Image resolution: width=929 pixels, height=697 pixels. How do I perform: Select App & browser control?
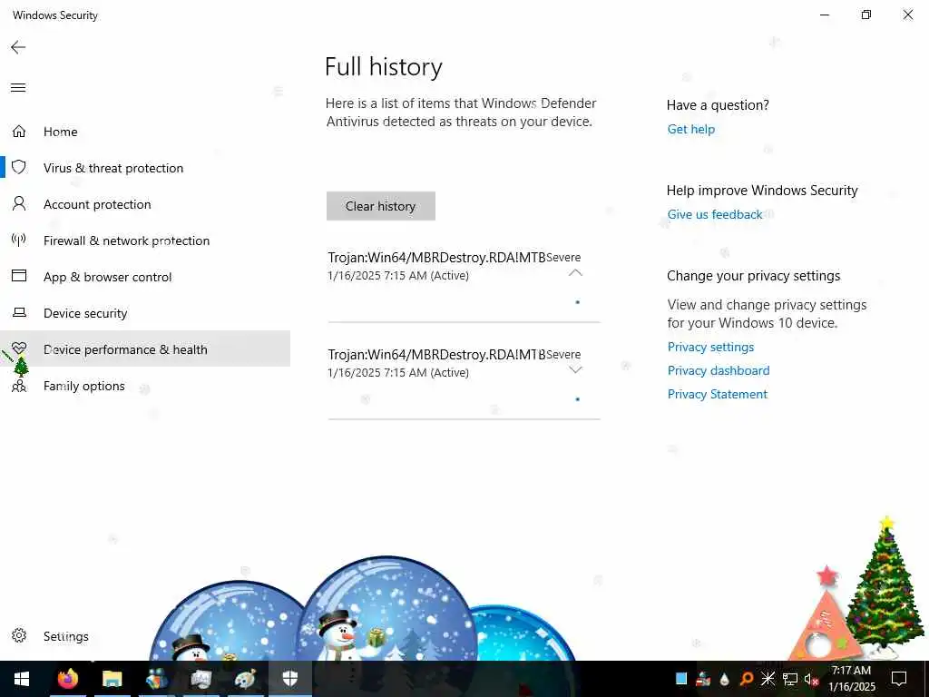[x=107, y=277]
